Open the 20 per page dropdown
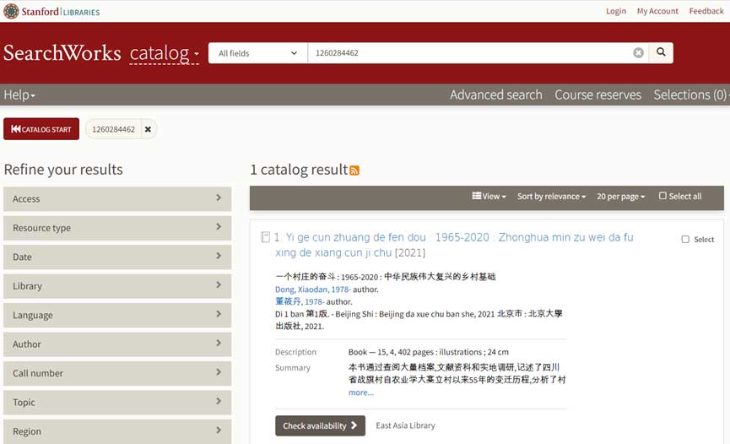 pyautogui.click(x=620, y=197)
